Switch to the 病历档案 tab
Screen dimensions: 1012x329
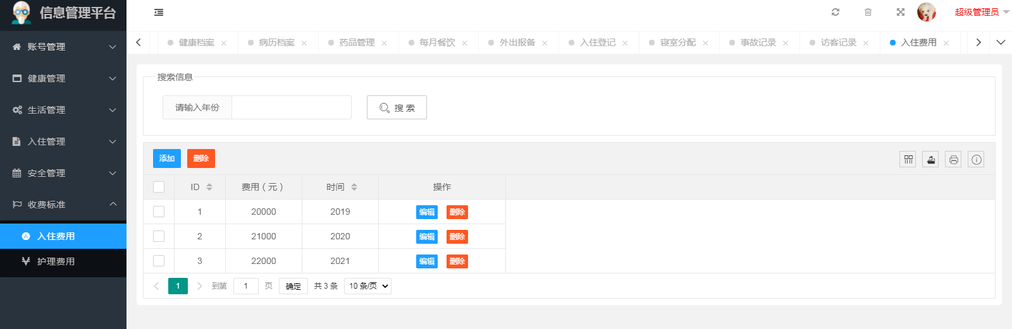(277, 42)
